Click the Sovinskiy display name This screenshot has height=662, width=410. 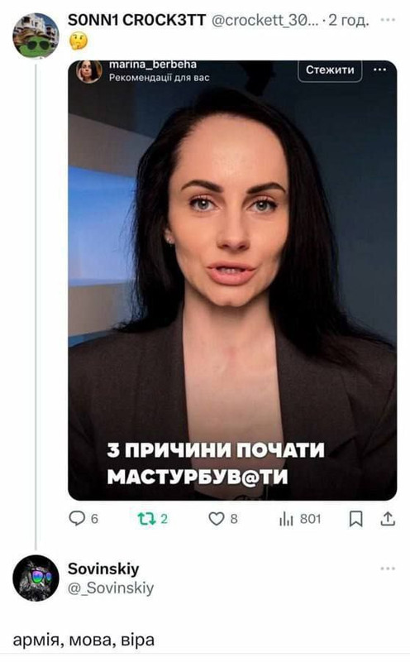[x=103, y=568]
